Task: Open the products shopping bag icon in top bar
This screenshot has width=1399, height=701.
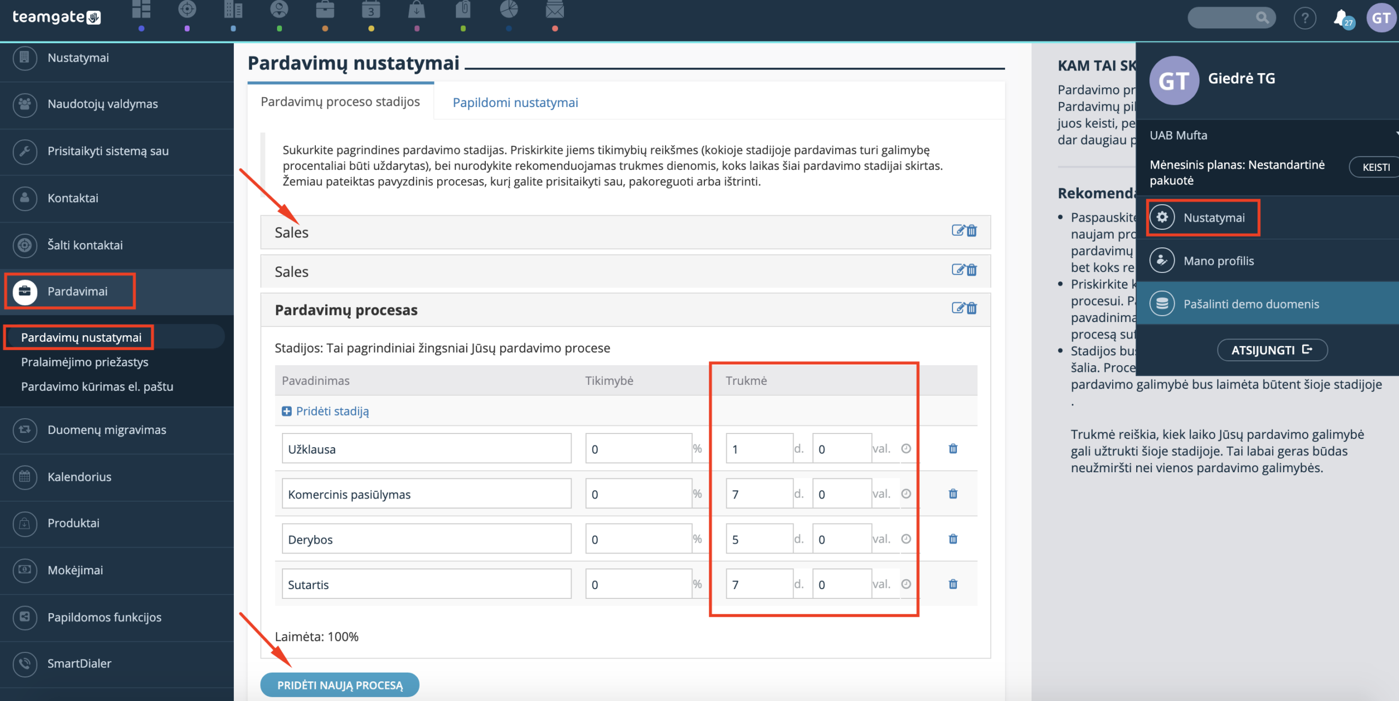Action: click(417, 9)
